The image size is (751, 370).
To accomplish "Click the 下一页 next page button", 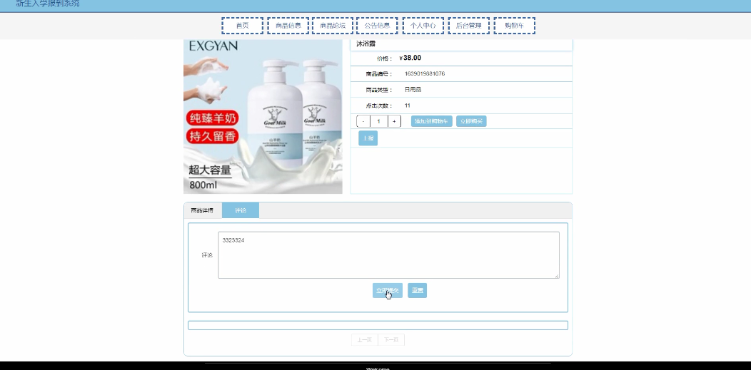I will [391, 340].
